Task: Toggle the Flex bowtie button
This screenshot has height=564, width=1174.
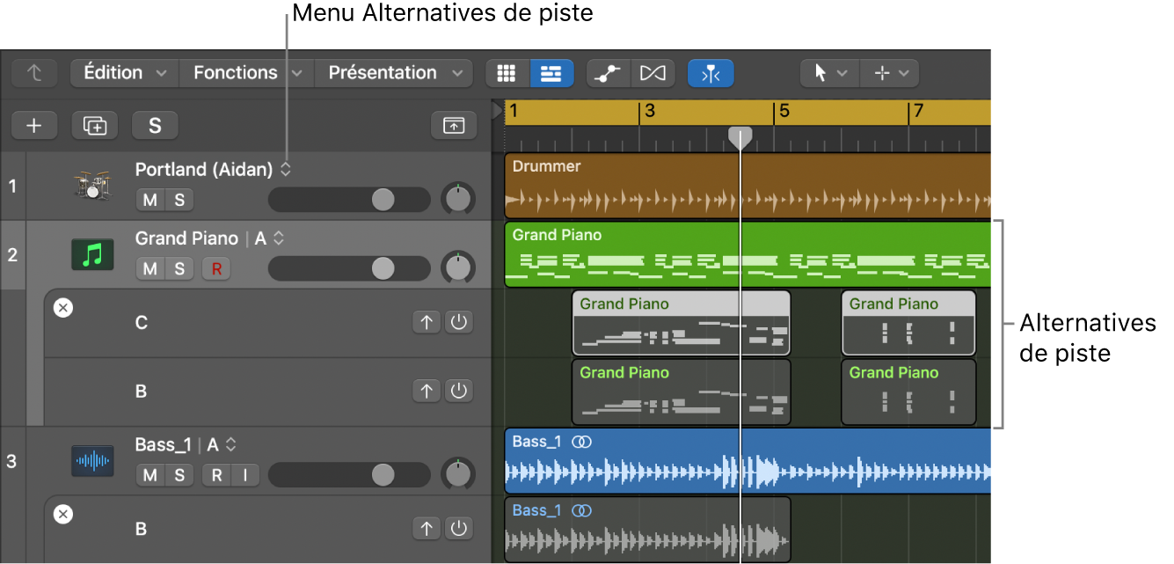Action: (653, 74)
